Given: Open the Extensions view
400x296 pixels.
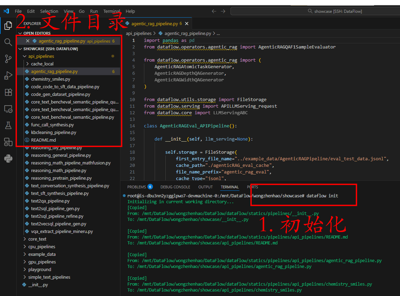Looking at the screenshot, I should (8, 92).
